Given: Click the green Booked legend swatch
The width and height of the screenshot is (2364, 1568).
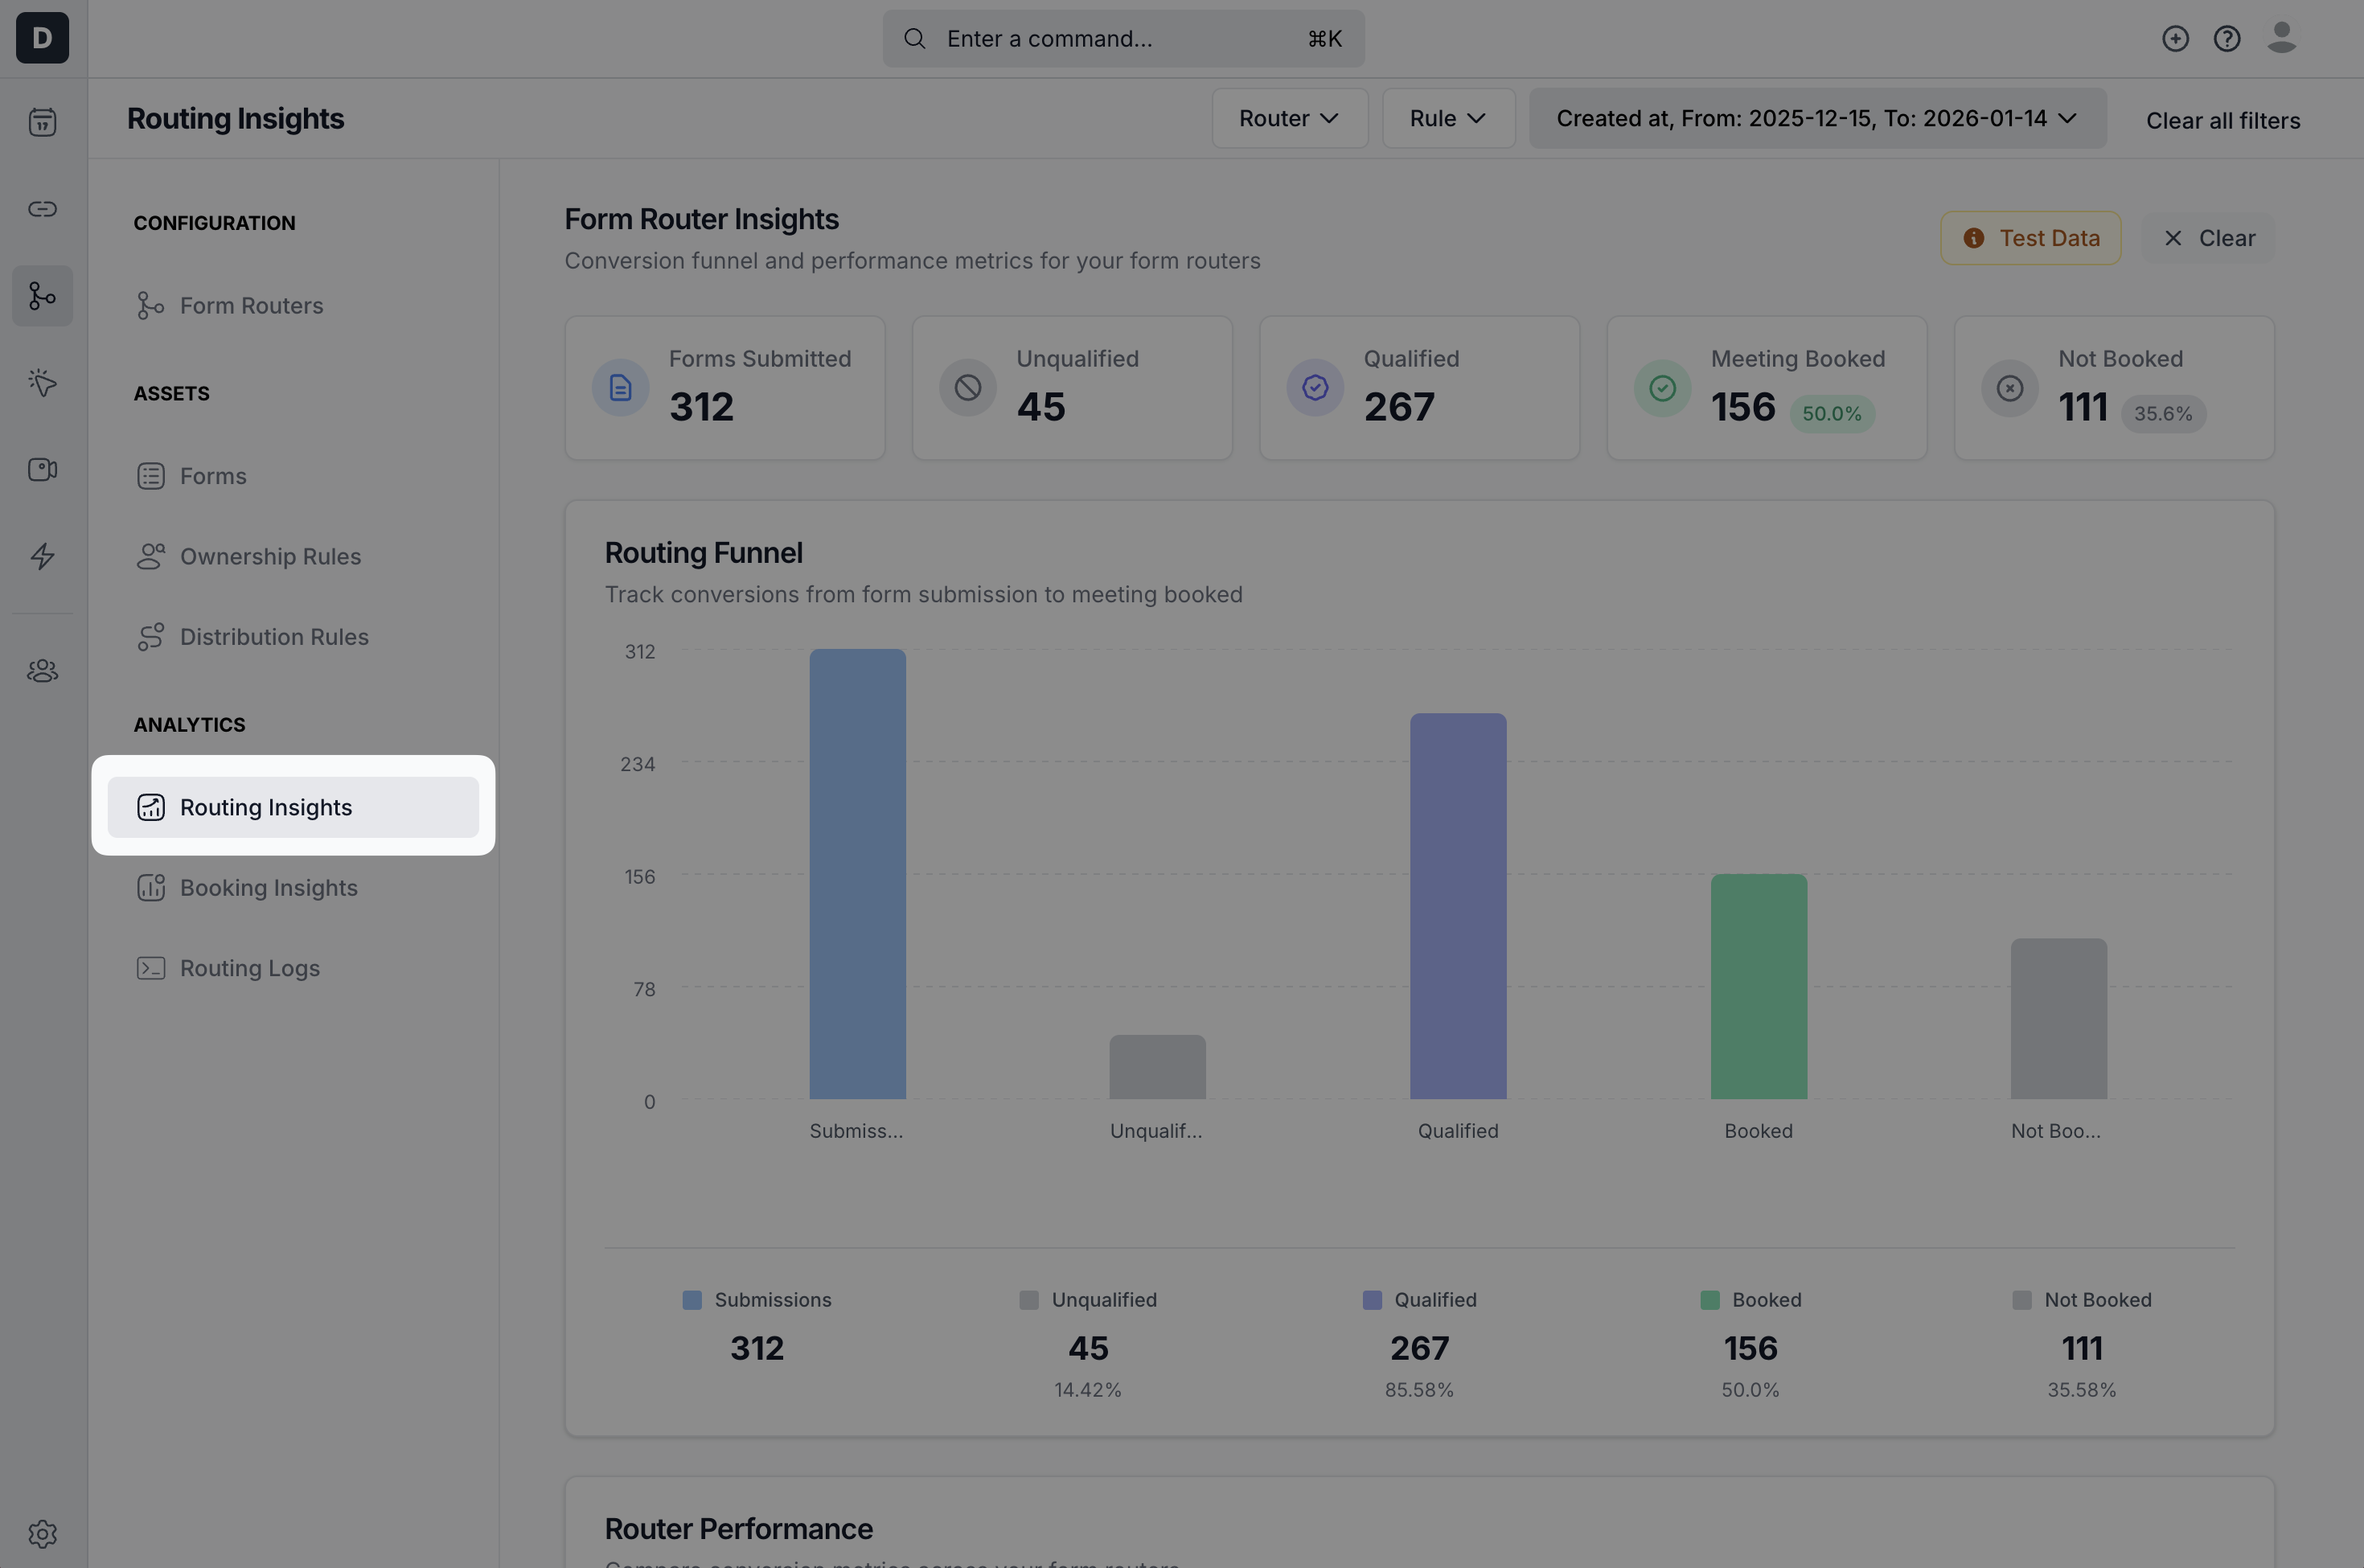Looking at the screenshot, I should click(1710, 1300).
